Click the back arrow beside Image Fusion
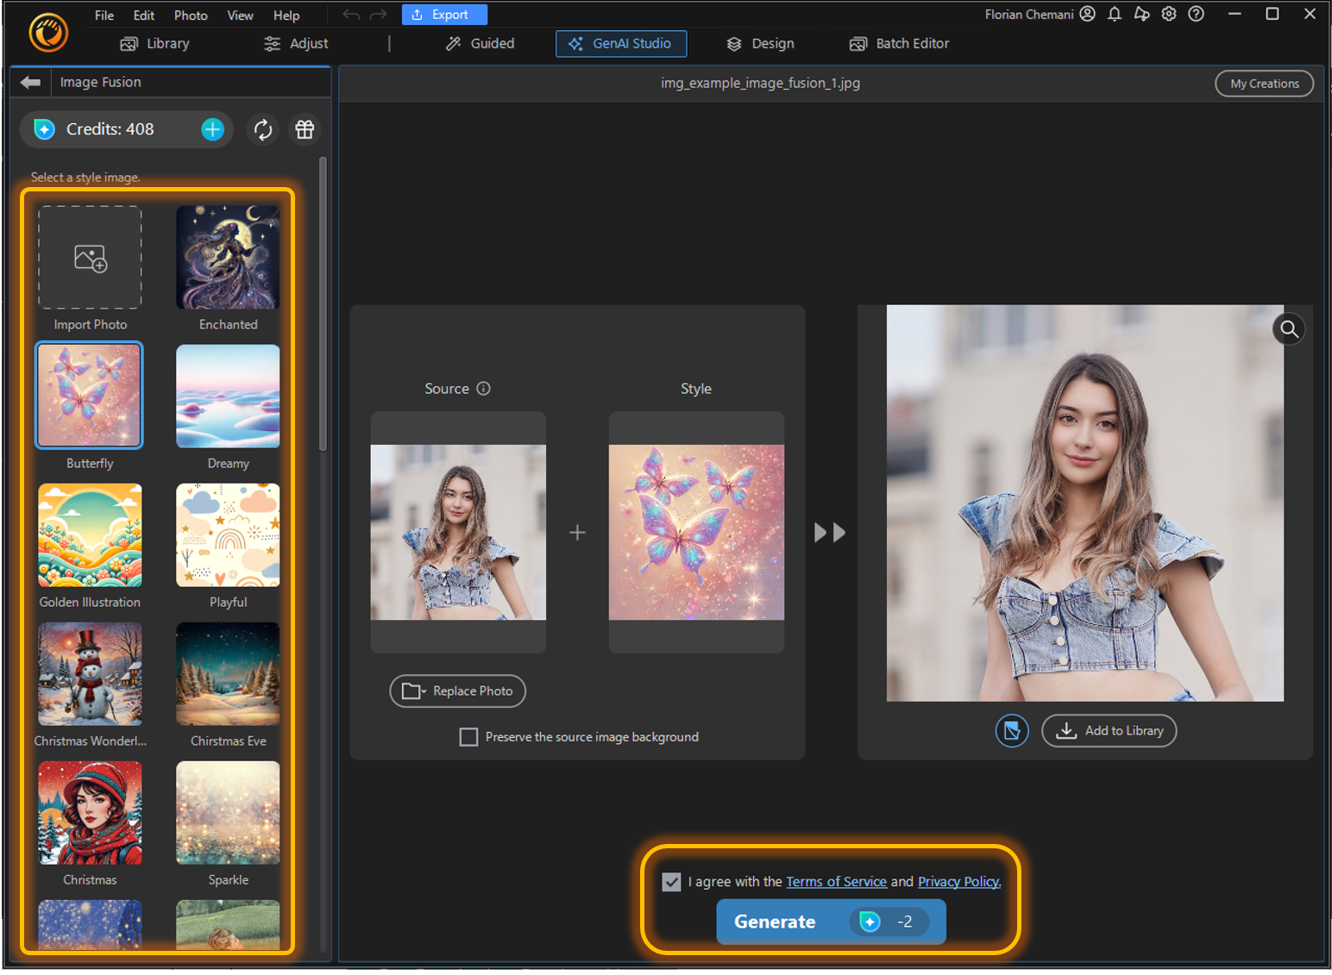The width and height of the screenshot is (1332, 975). coord(30,82)
